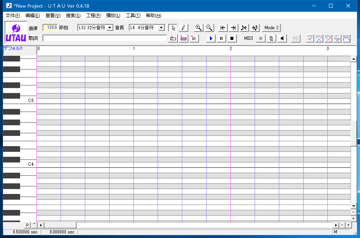Select the pencil drawing tool
The width and height of the screenshot is (360, 238).
183,28
